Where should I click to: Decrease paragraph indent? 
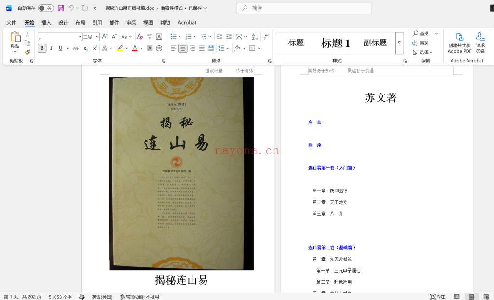click(x=220, y=37)
